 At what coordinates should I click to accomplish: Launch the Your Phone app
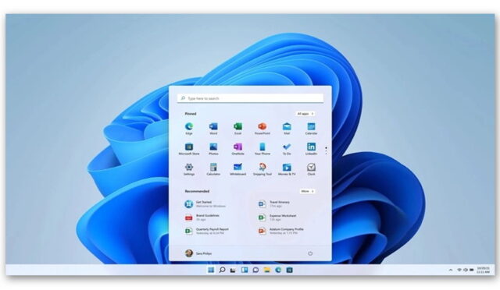262,149
